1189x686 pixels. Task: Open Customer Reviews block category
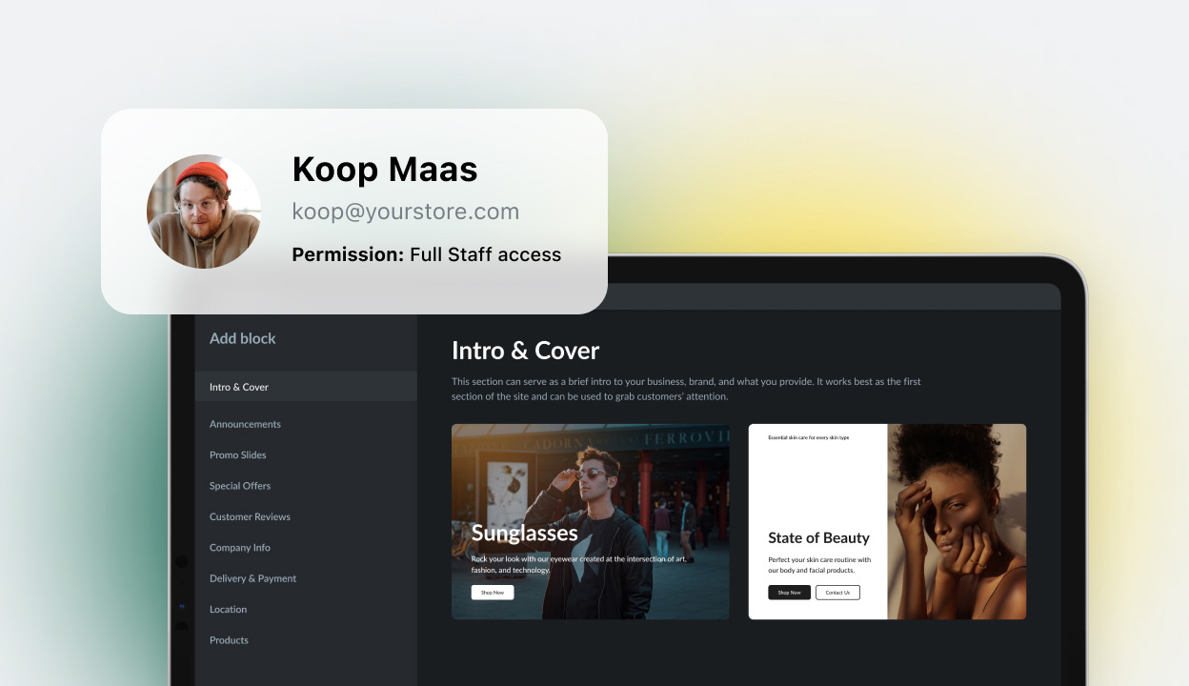(250, 516)
